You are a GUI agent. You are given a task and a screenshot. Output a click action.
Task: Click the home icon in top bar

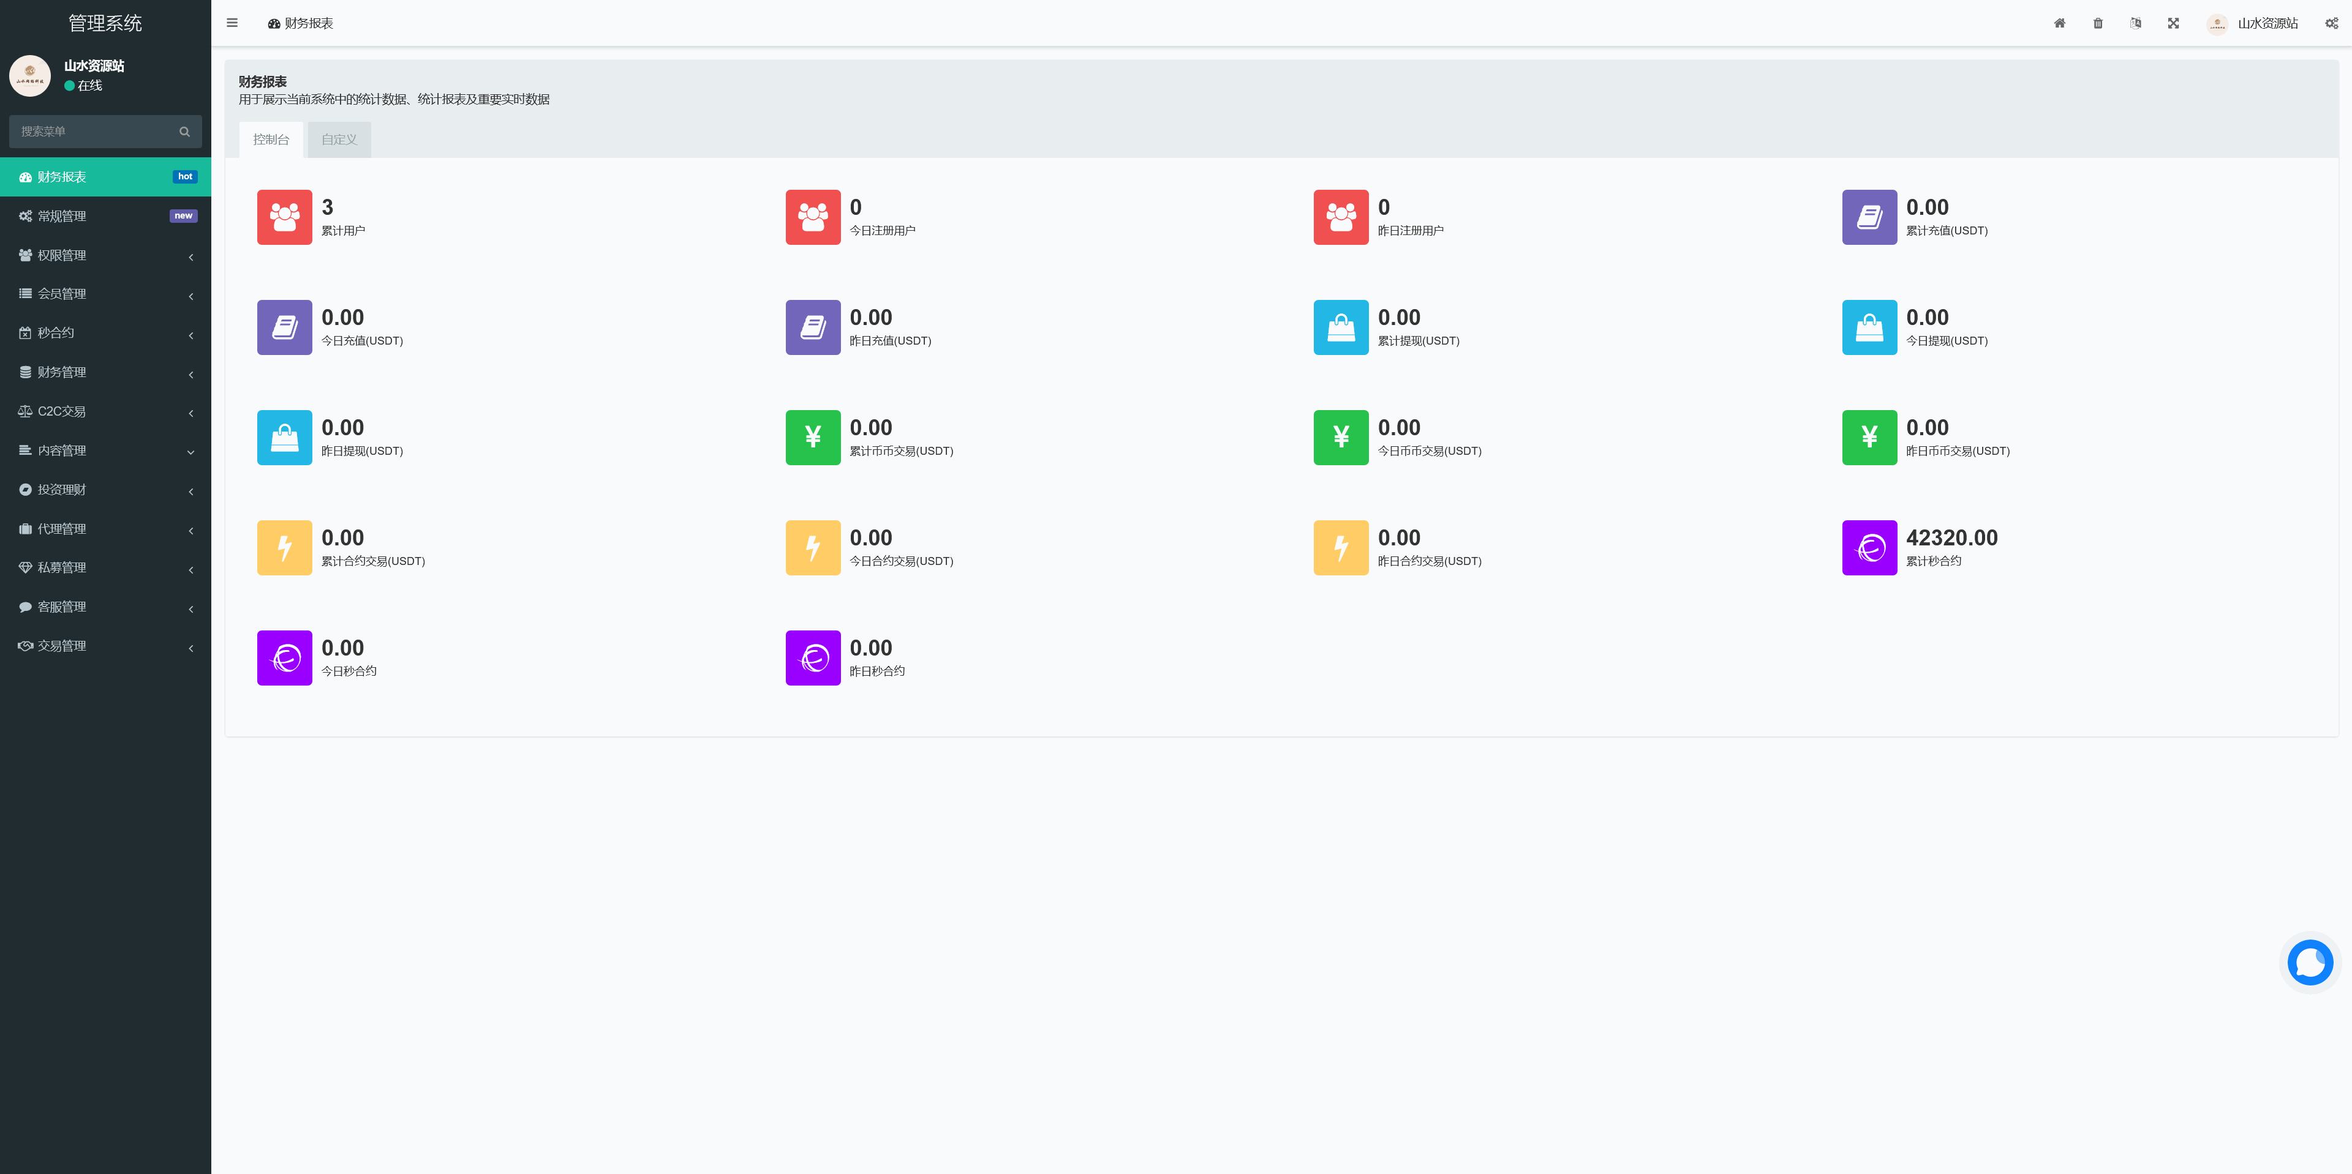pyautogui.click(x=2059, y=24)
